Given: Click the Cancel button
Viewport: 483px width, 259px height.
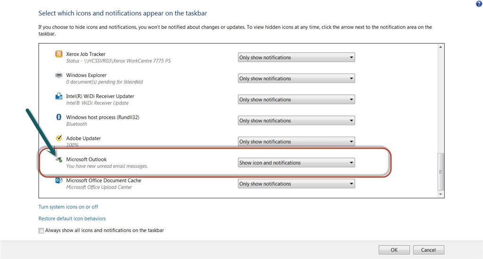Looking at the screenshot, I should [x=428, y=250].
